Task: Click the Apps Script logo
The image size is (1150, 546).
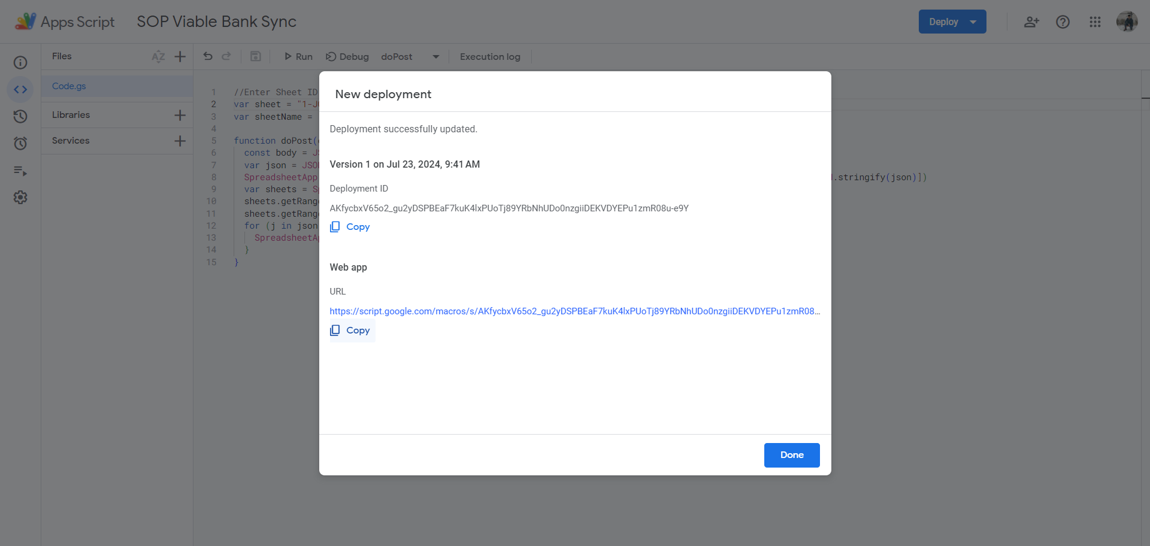Action: click(64, 22)
